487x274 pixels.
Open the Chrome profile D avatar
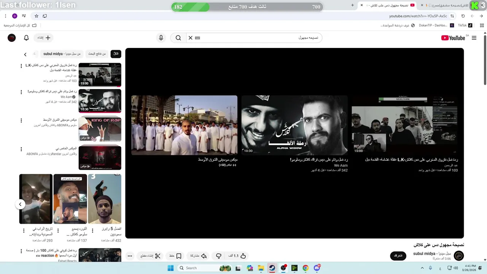click(14, 16)
